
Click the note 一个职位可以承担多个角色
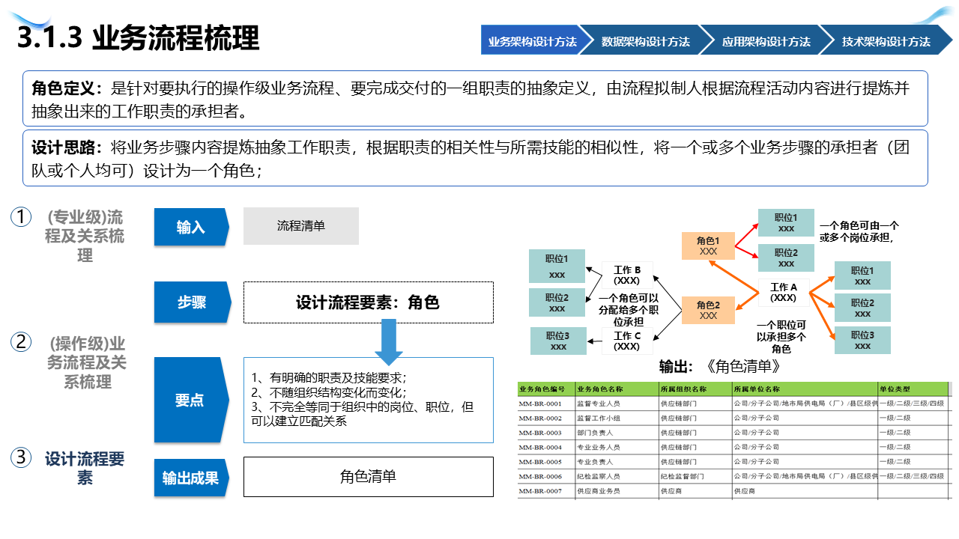781,337
